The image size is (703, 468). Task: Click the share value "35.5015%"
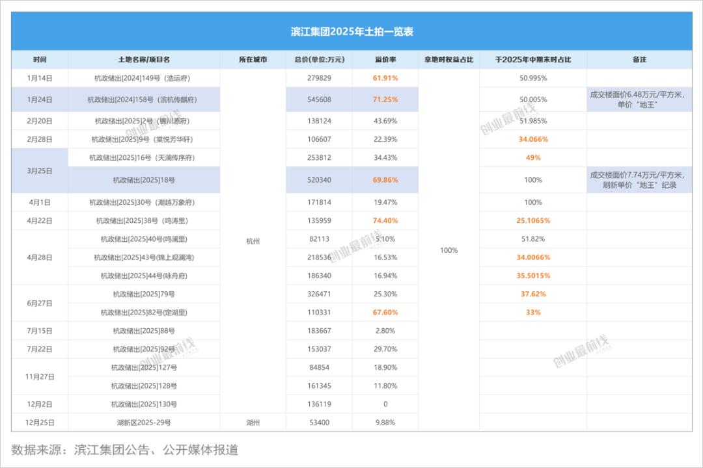[x=533, y=276]
